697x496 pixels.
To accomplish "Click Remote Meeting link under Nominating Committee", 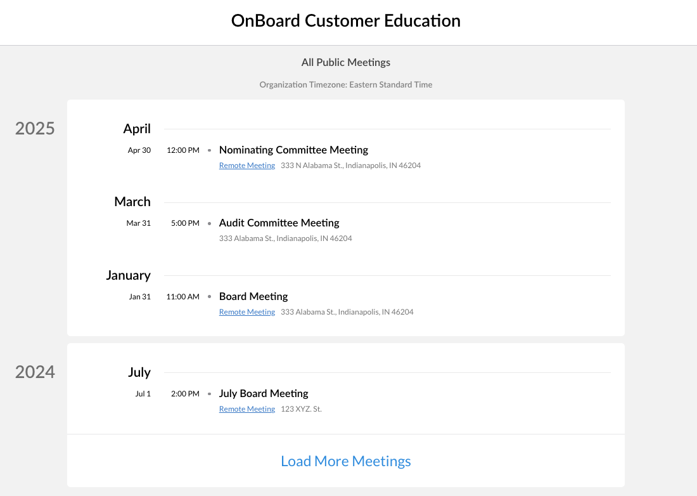I will [247, 166].
